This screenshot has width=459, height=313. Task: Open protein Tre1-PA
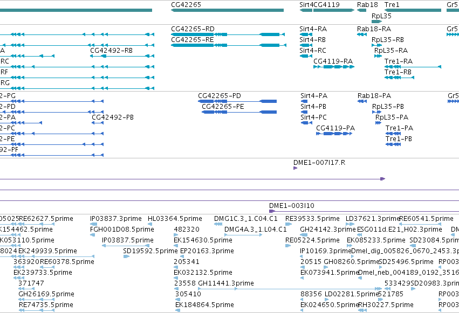point(399,128)
